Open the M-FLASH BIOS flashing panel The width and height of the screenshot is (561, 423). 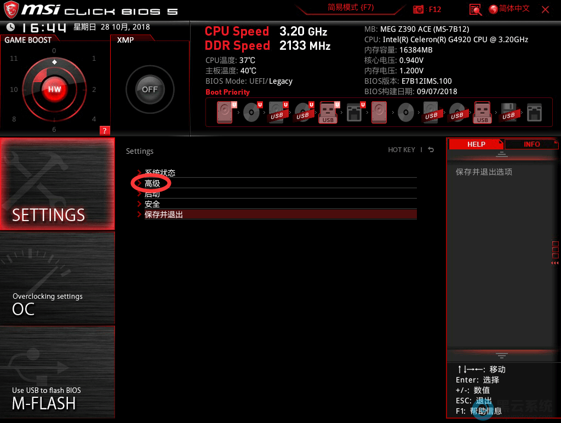click(58, 372)
